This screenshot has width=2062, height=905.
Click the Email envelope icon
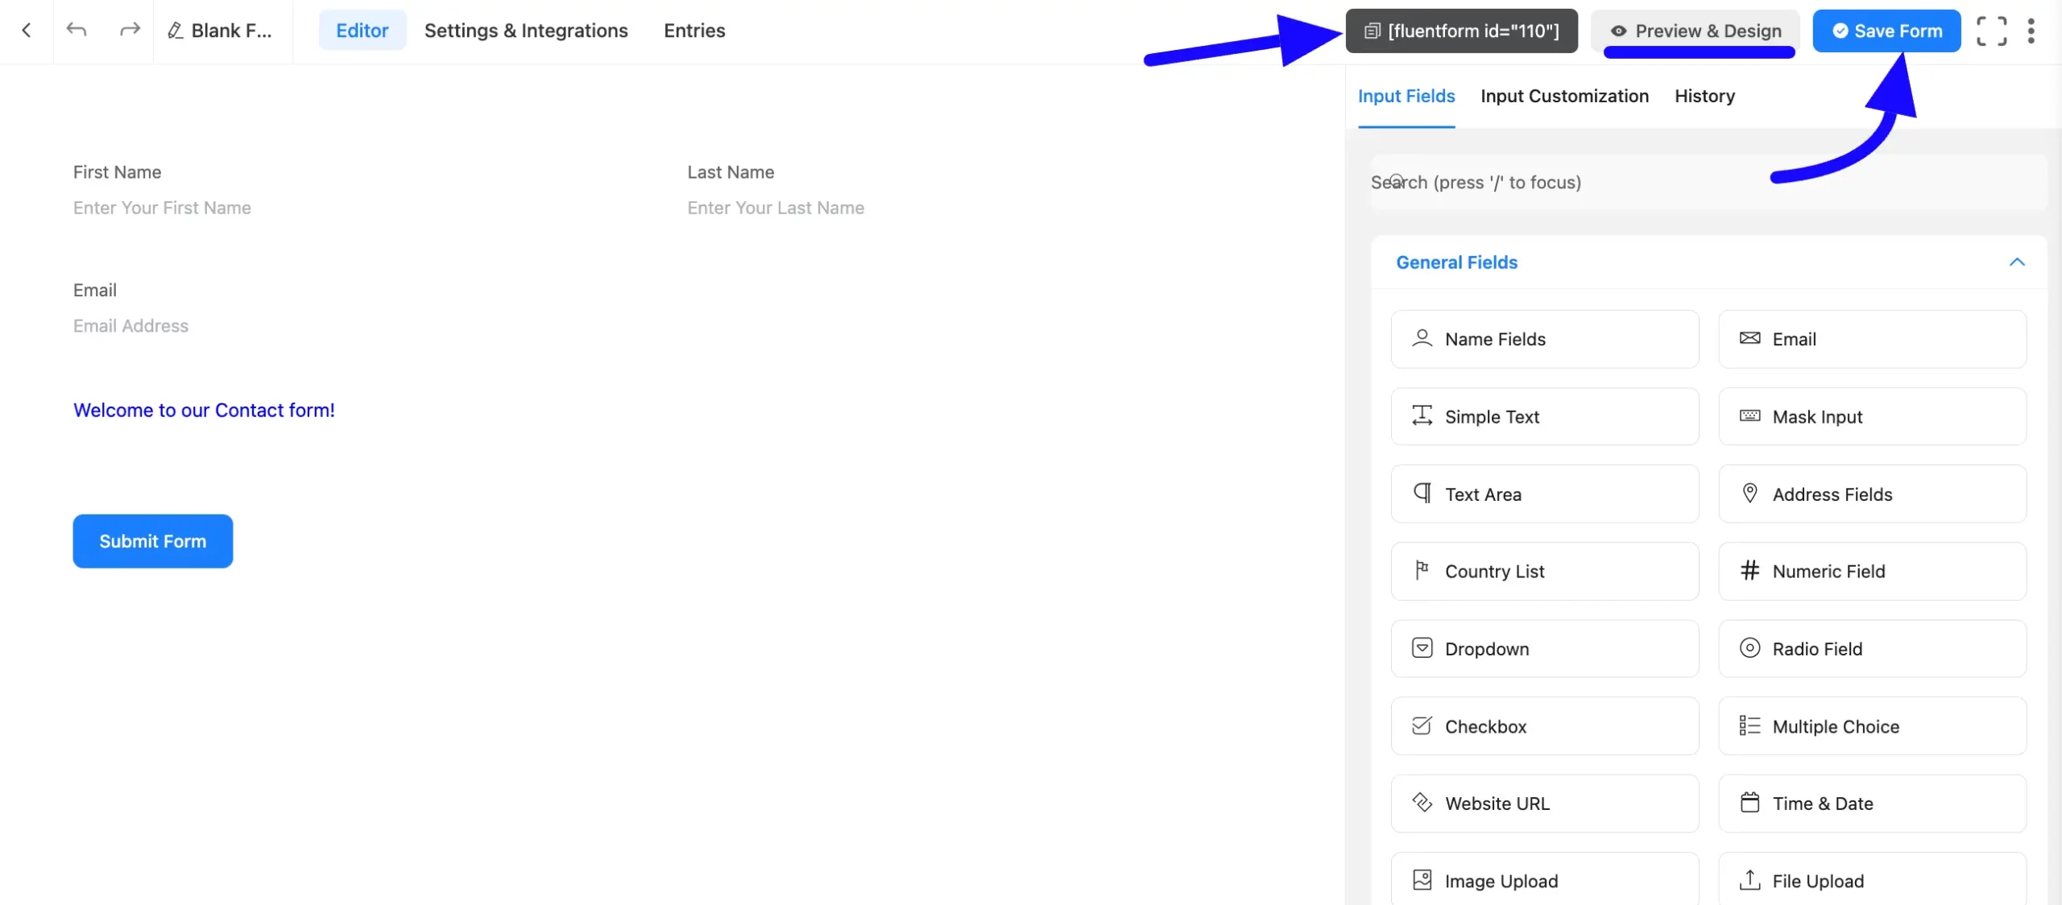[x=1749, y=338]
